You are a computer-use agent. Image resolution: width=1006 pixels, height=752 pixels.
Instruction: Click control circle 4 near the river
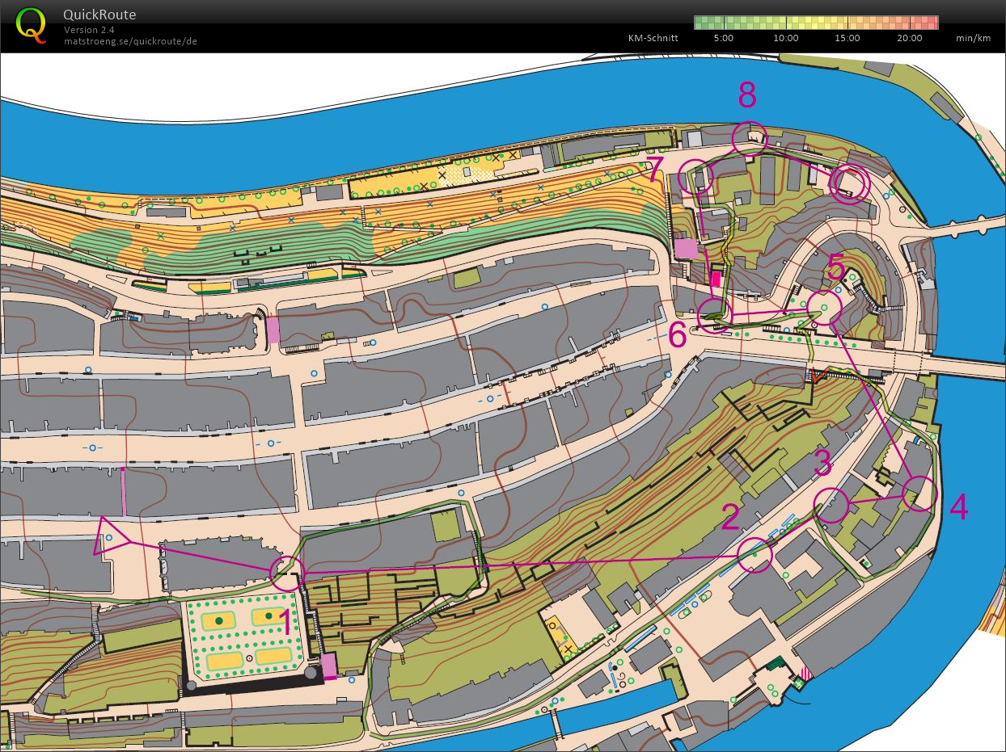918,494
